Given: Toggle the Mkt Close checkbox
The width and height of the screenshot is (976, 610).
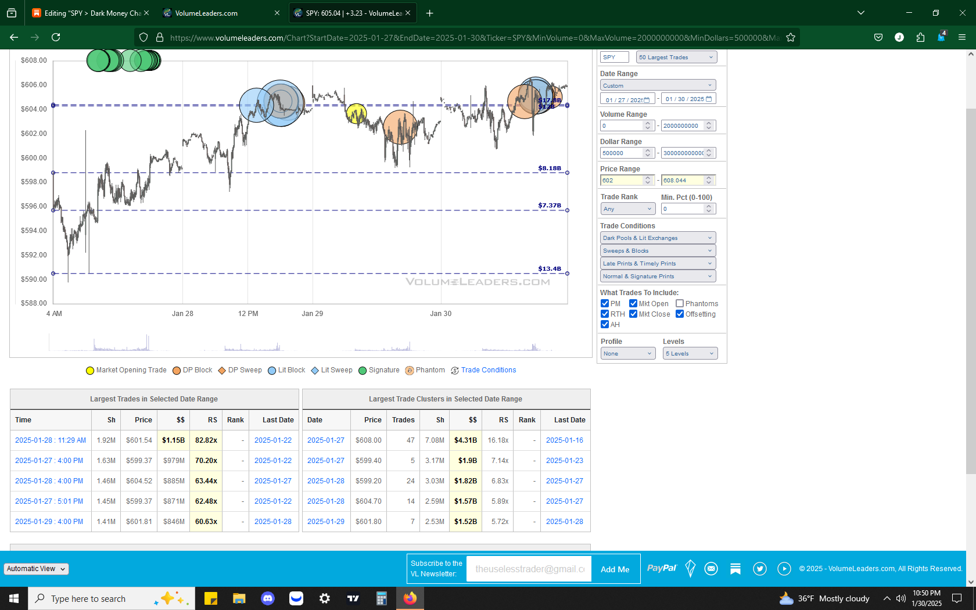Looking at the screenshot, I should pos(633,314).
